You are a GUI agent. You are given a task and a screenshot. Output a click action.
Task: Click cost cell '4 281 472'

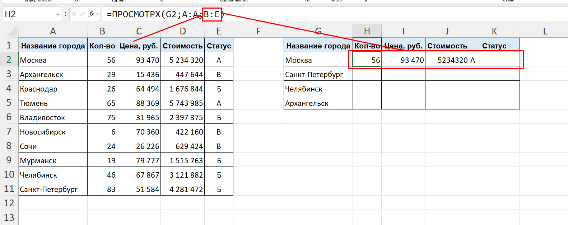(x=183, y=189)
